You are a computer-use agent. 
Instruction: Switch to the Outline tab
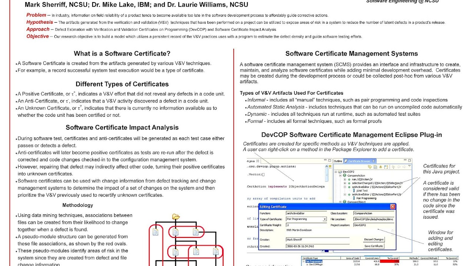338,161
